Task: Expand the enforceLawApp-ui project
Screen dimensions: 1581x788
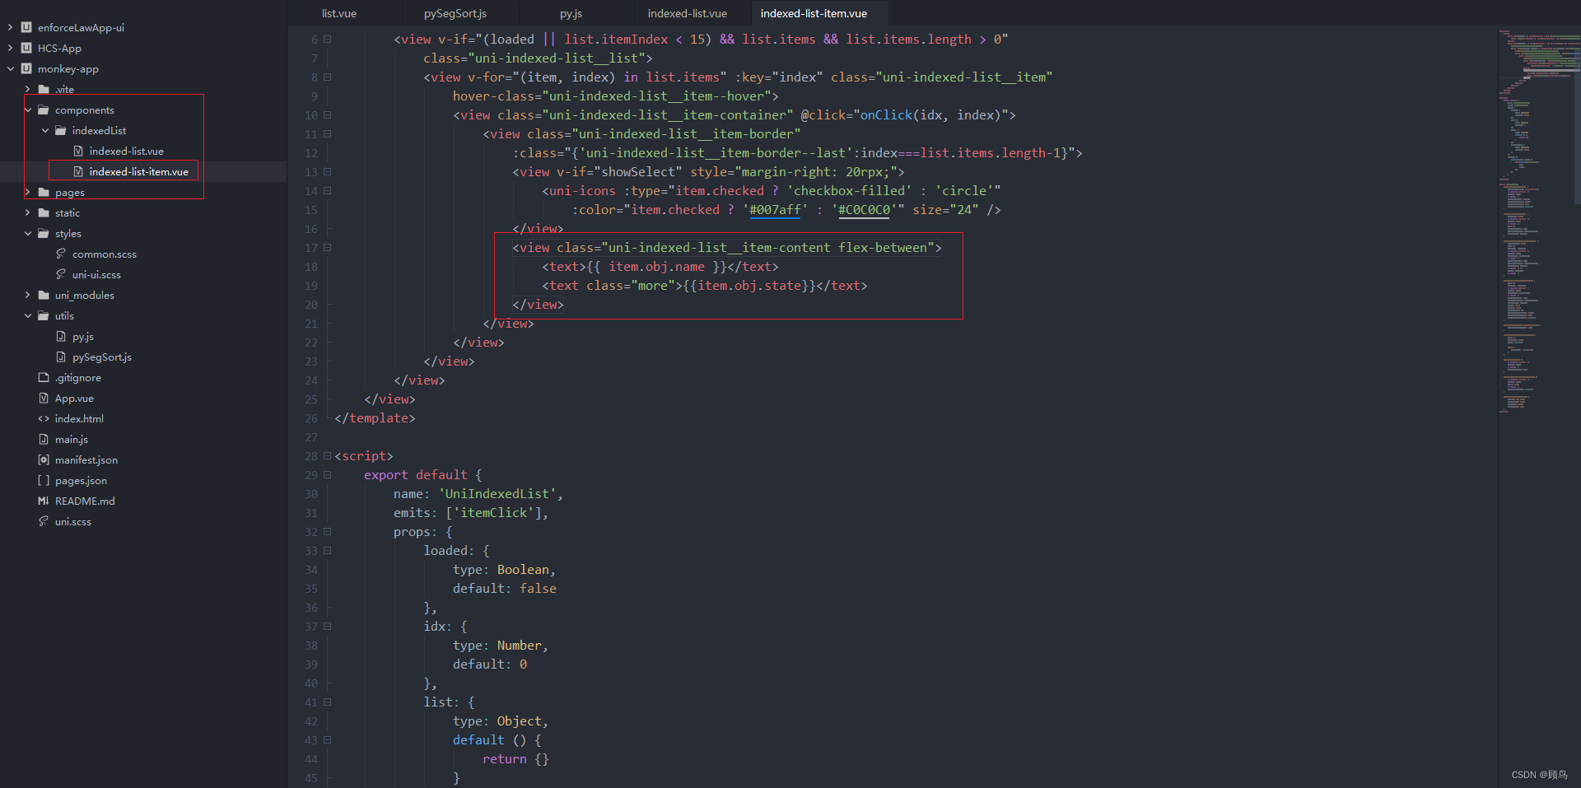Action: coord(10,27)
